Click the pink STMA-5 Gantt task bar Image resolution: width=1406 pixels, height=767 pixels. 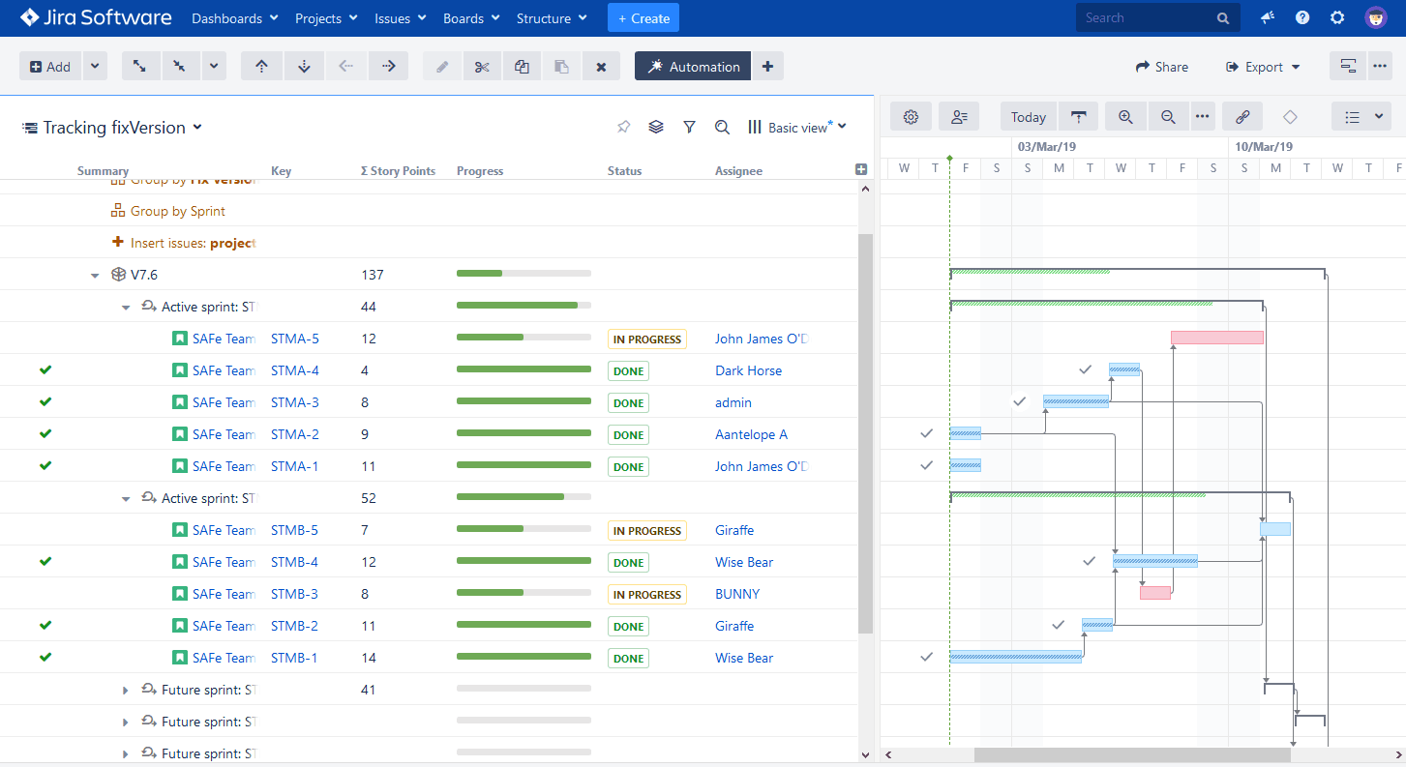pyautogui.click(x=1216, y=338)
